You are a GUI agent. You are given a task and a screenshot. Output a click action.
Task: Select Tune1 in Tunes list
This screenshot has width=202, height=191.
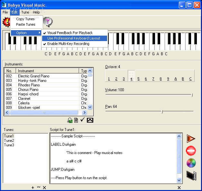tap(9, 136)
